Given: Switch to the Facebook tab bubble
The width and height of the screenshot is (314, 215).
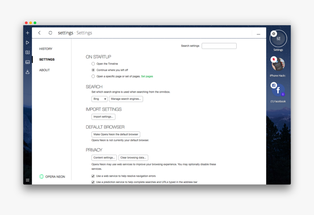Looking at the screenshot, I should coord(278,90).
